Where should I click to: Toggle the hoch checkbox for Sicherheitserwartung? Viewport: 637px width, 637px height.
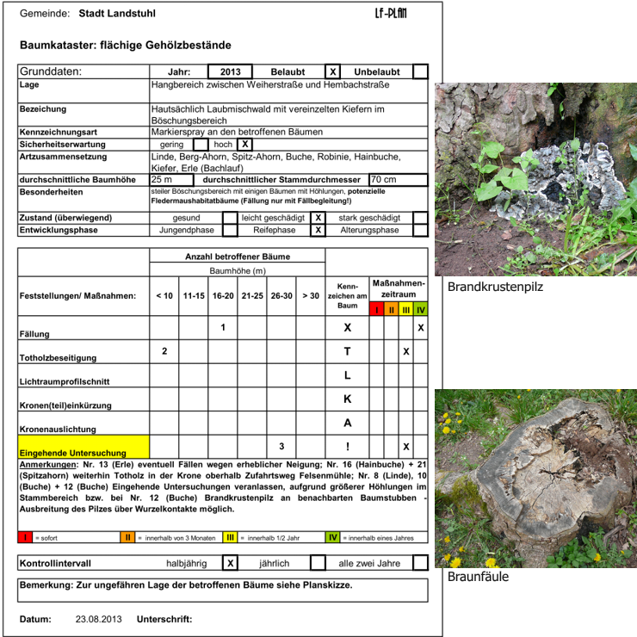tap(244, 145)
